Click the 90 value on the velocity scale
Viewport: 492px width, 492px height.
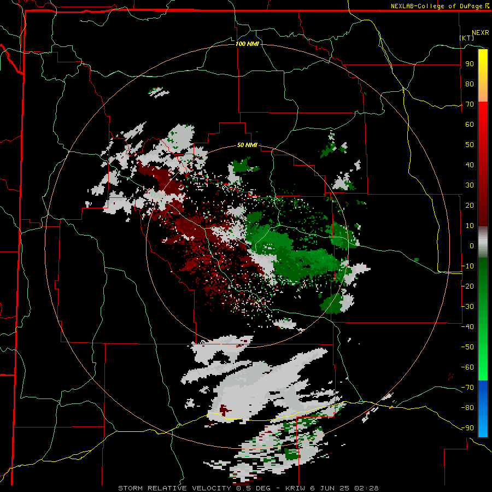(470, 64)
